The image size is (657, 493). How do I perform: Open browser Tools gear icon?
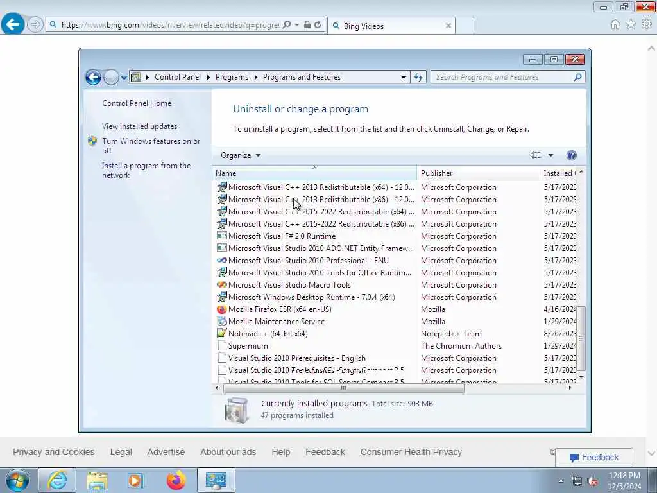[647, 24]
